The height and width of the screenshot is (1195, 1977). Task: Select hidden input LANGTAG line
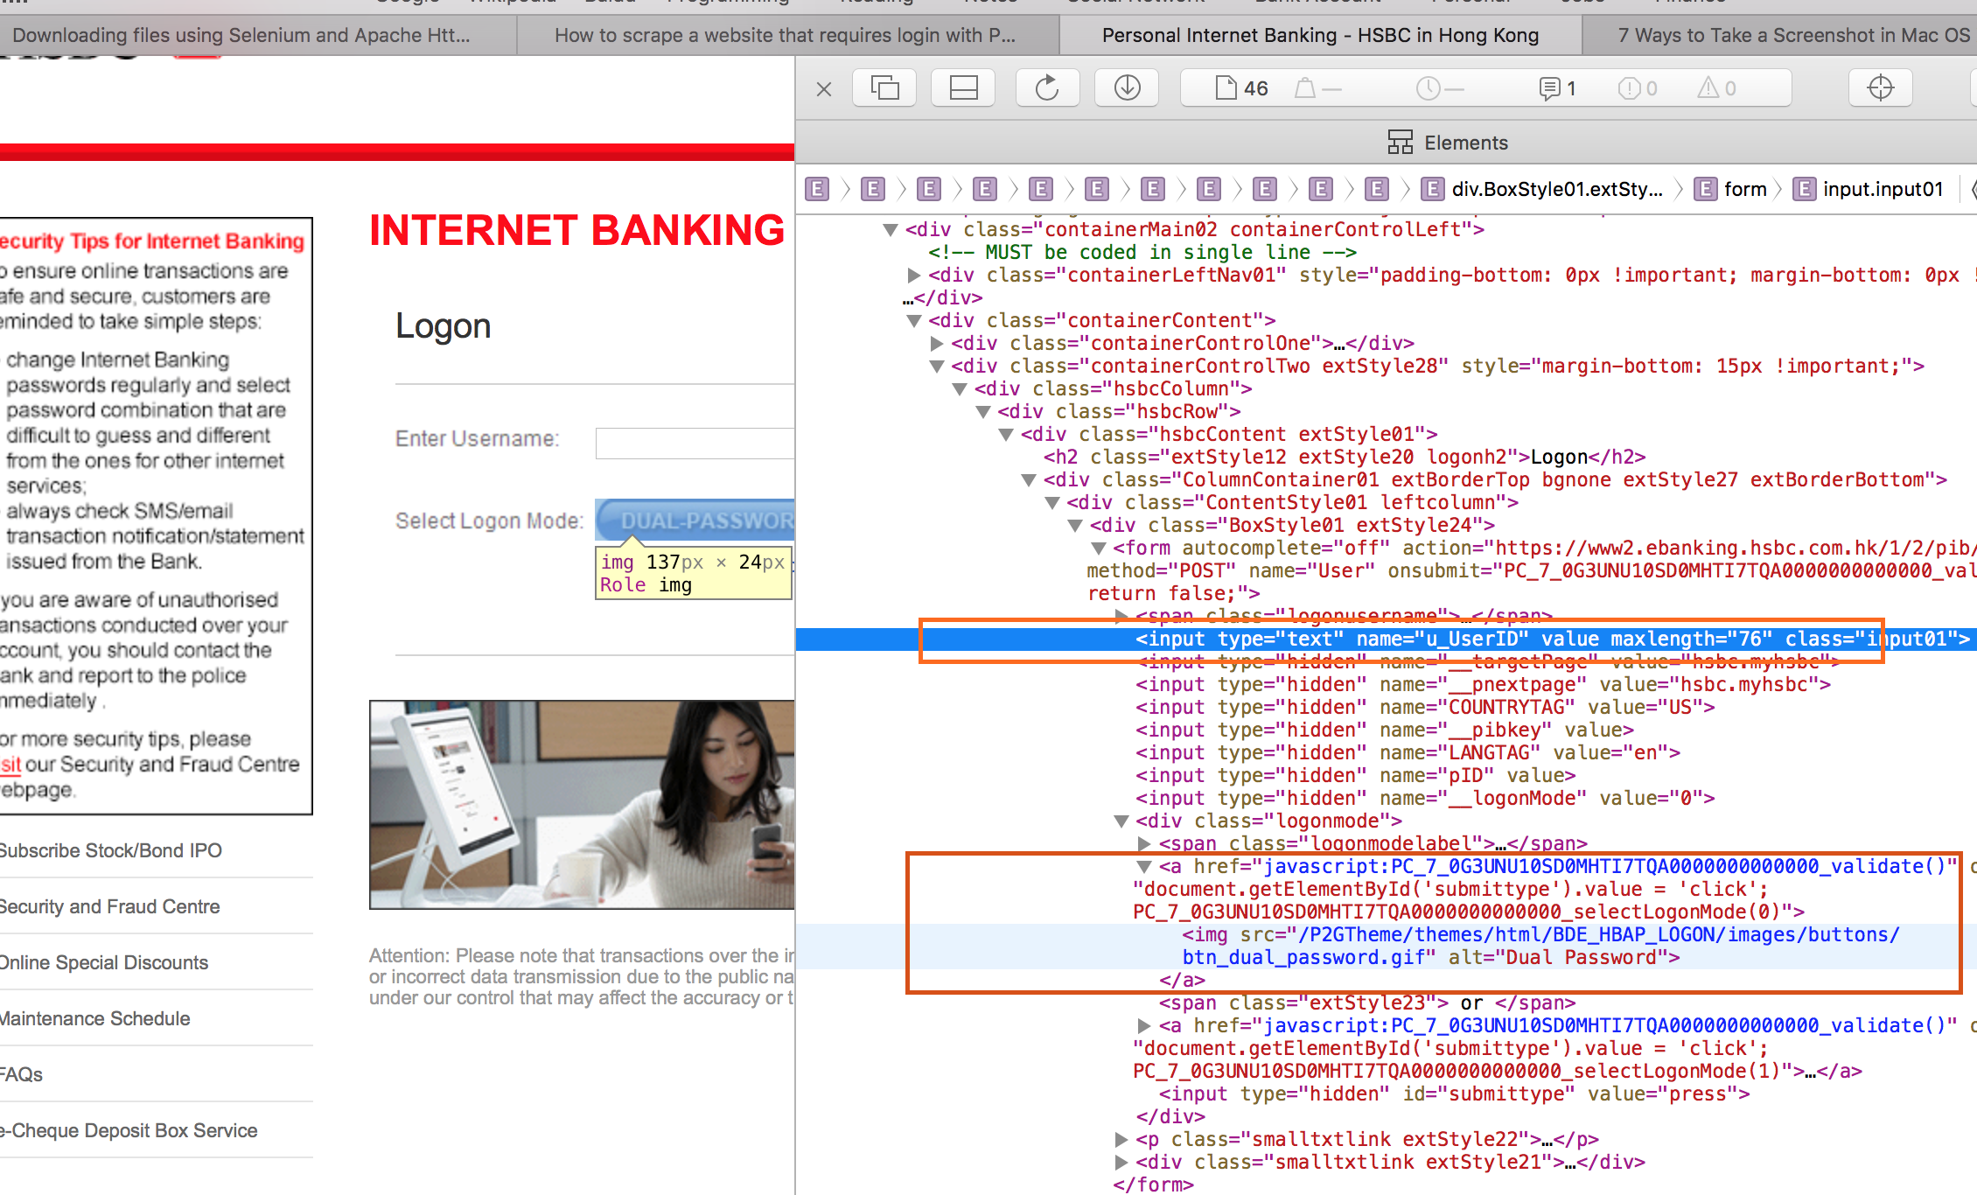click(x=1408, y=753)
